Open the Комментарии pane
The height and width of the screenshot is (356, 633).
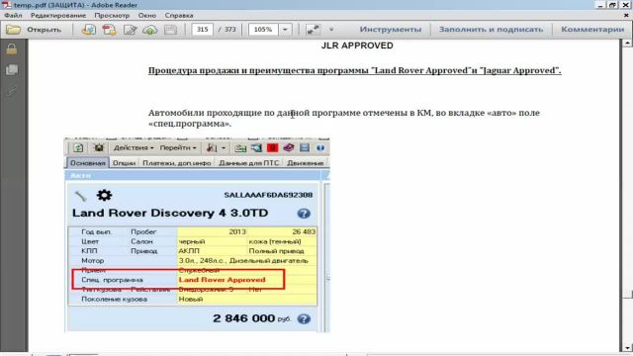(x=592, y=30)
